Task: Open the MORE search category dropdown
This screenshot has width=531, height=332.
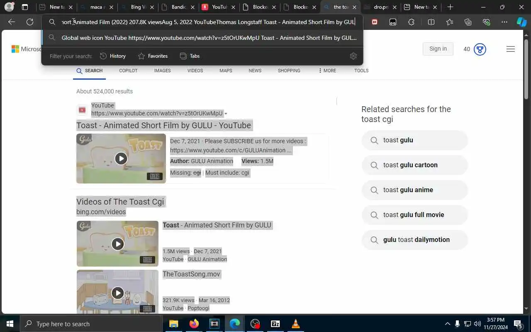Action: (327, 71)
